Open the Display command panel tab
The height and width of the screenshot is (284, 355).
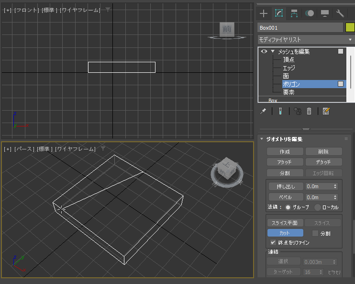tap(325, 13)
